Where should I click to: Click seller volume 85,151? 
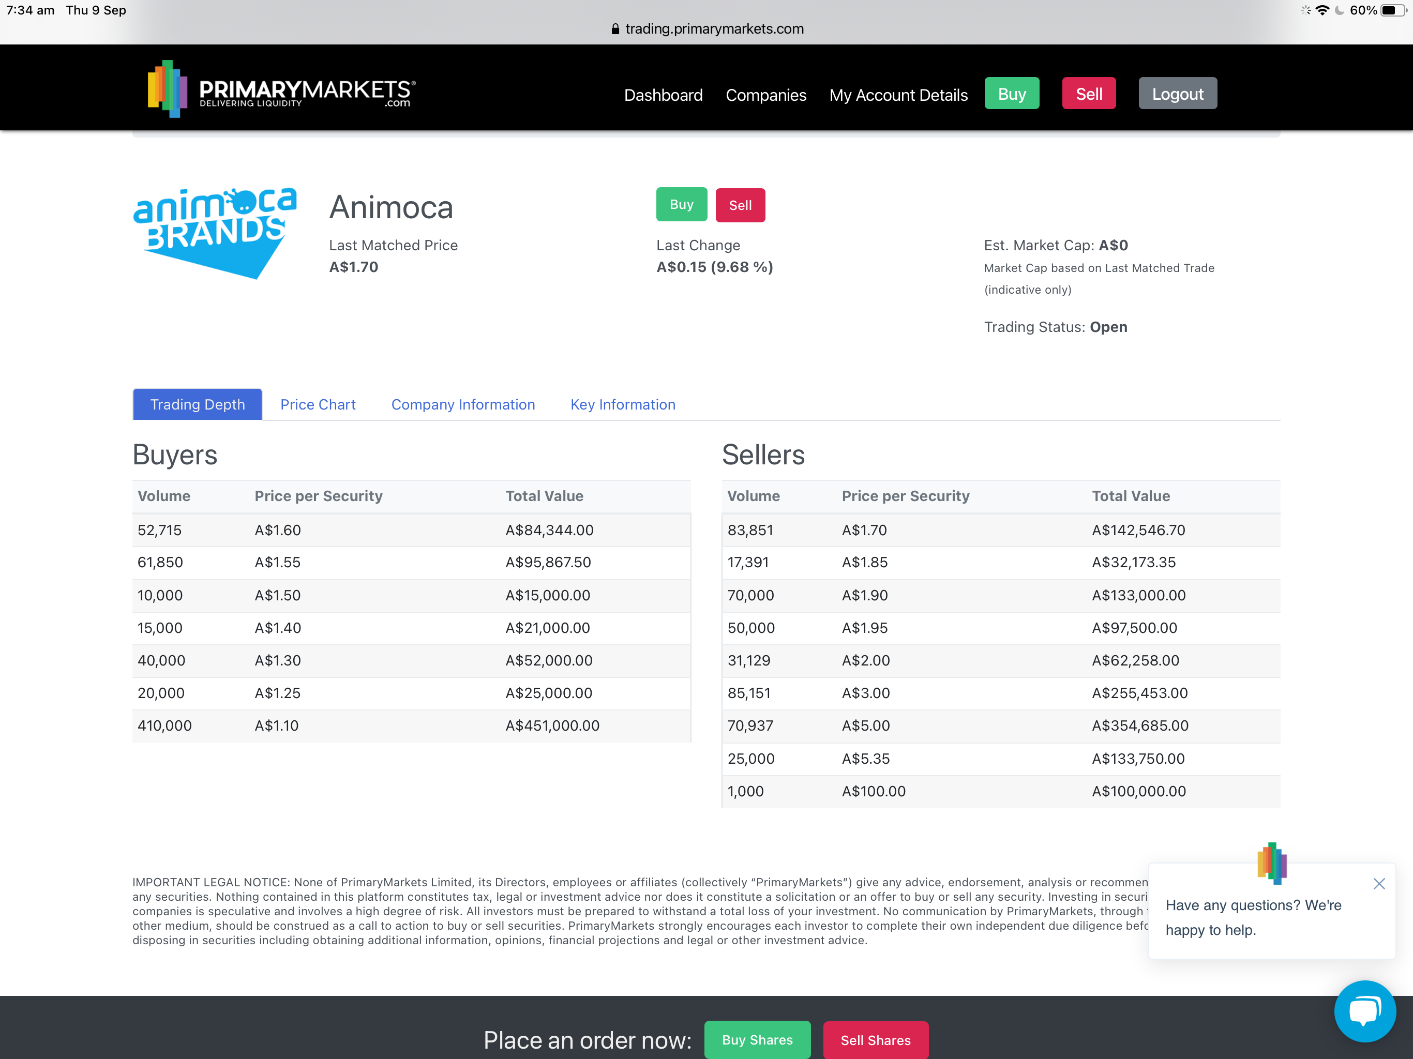749,692
